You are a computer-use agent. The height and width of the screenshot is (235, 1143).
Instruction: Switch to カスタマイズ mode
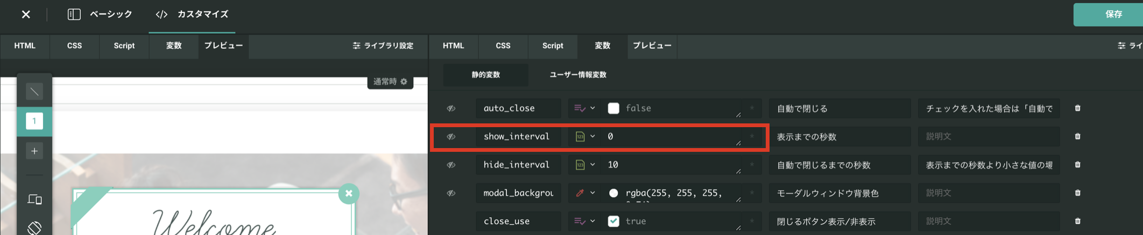192,14
